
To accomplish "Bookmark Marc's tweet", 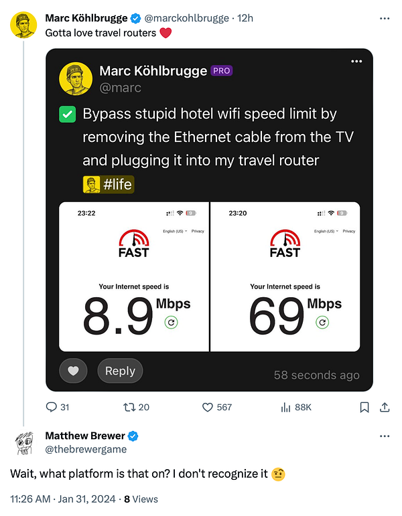I will [x=364, y=406].
